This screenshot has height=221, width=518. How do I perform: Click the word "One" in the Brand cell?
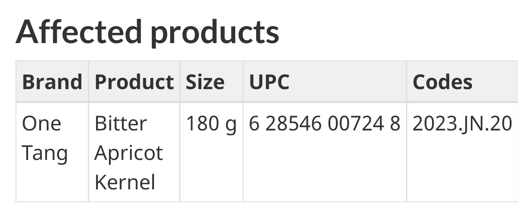pos(41,124)
